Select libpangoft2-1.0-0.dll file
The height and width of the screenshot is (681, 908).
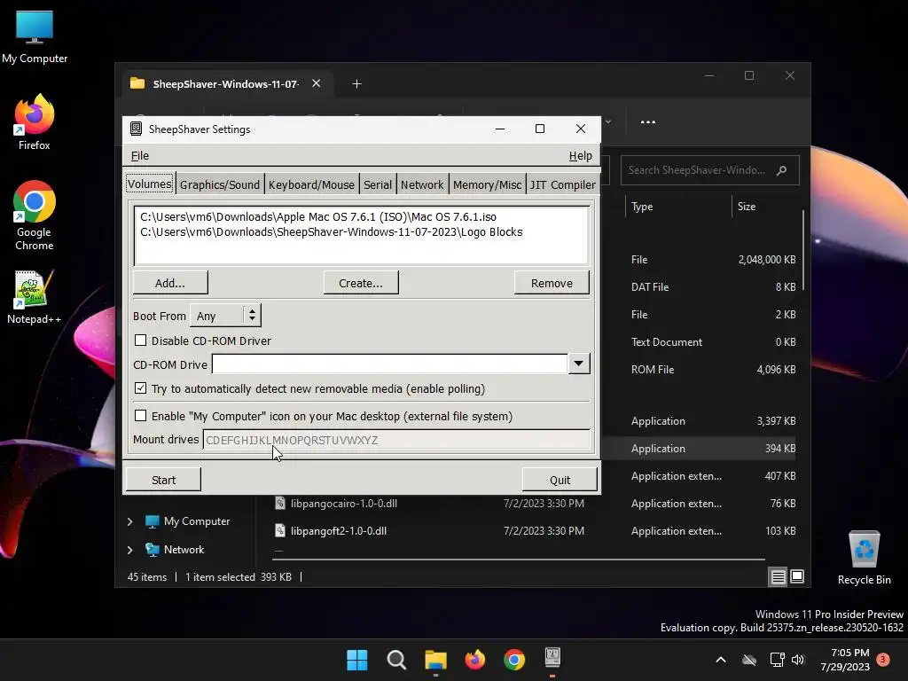(339, 530)
